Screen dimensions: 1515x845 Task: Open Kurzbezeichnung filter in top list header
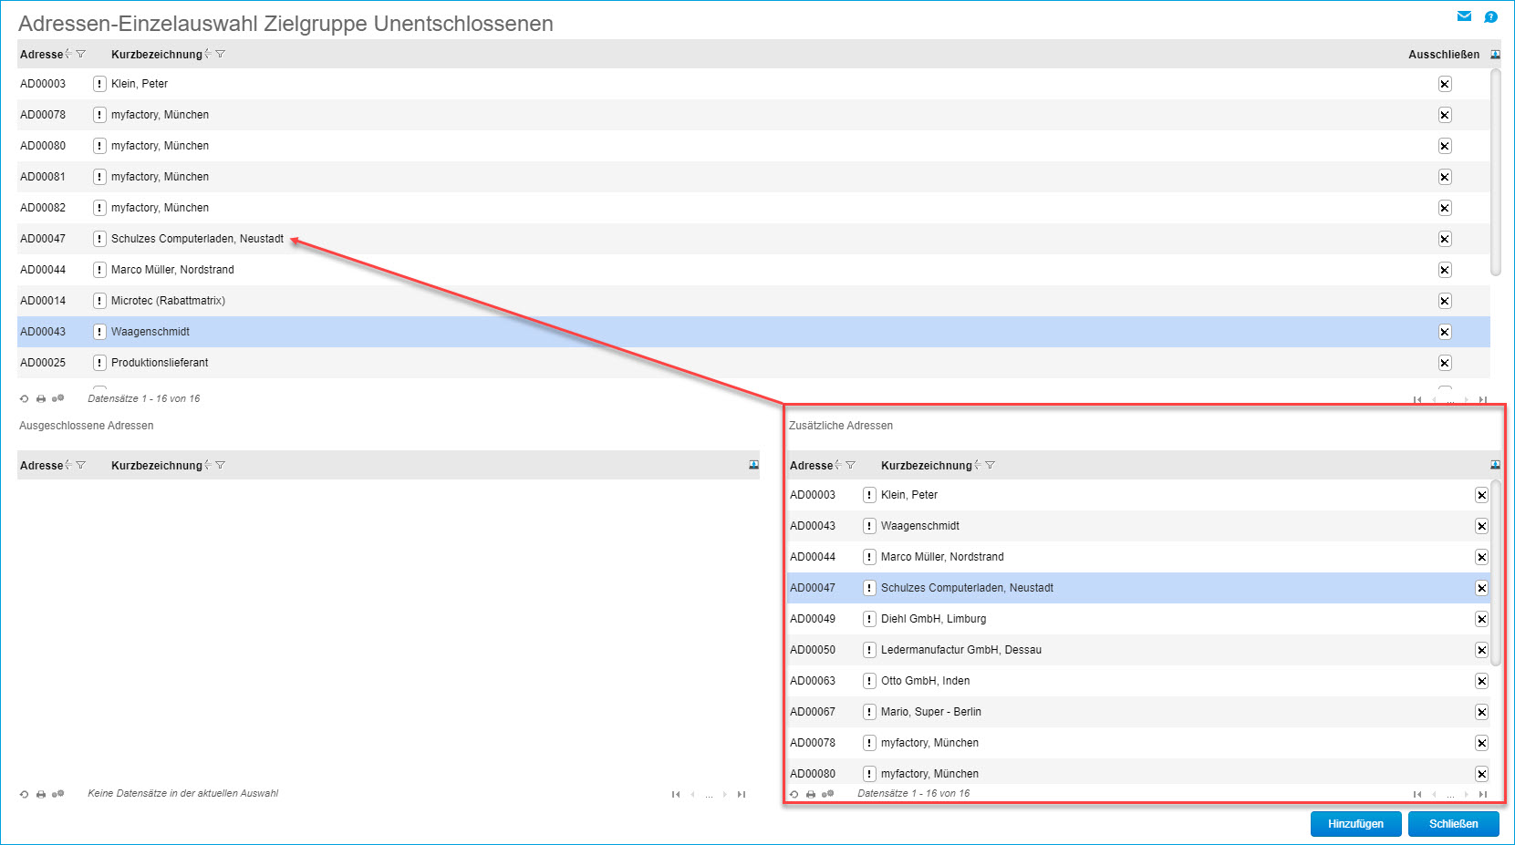pos(221,55)
